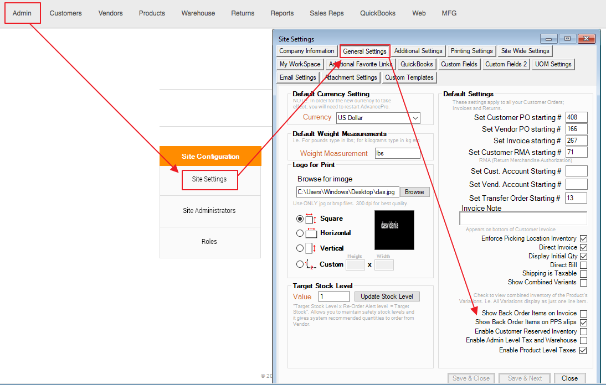The image size is (606, 385).
Task: Enable Show Back Order Items on Invoice
Action: pyautogui.click(x=583, y=314)
